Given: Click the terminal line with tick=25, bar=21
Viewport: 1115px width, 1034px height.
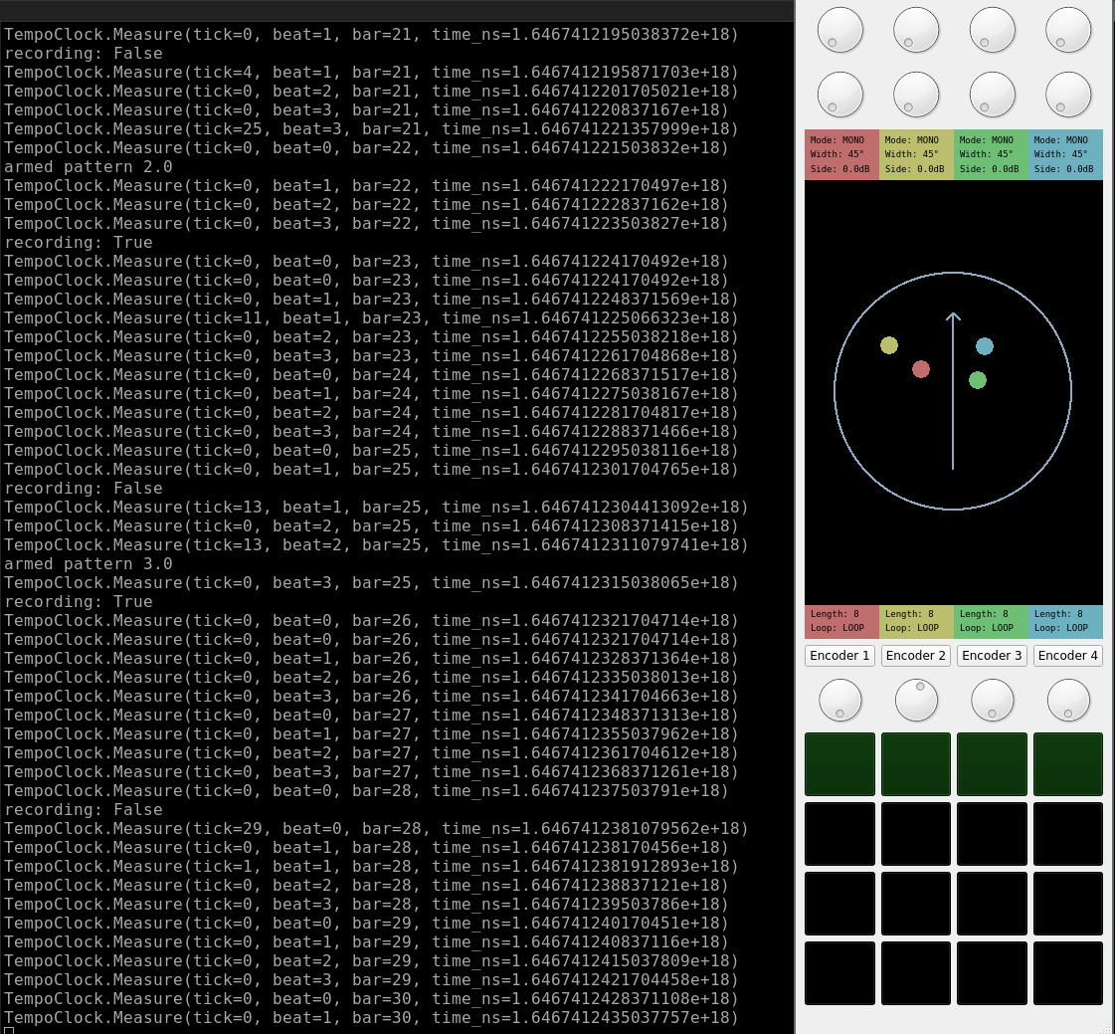Looking at the screenshot, I should [371, 128].
